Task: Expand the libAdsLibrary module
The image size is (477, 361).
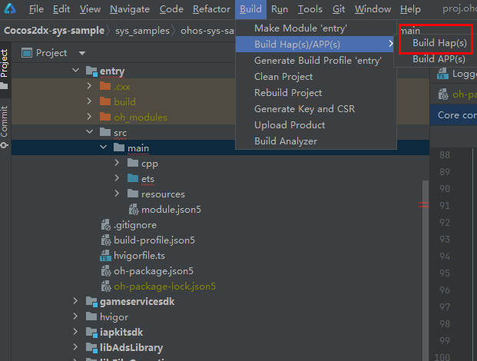Action: [x=75, y=347]
